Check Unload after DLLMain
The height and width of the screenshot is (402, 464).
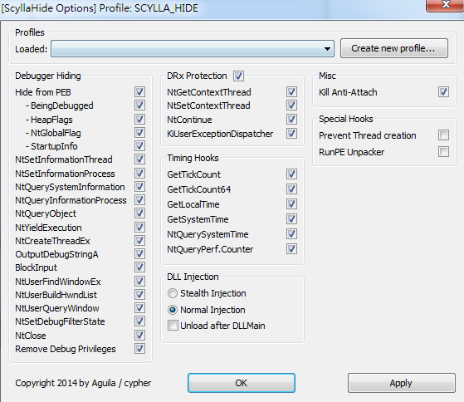(173, 326)
